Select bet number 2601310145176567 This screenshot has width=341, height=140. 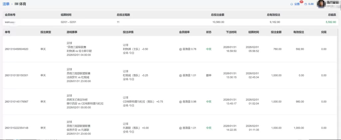point(17,102)
